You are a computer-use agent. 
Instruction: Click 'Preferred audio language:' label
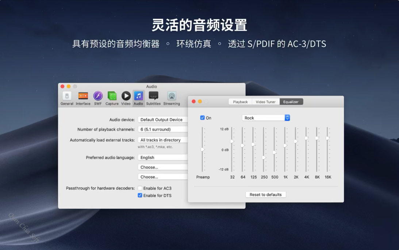click(110, 158)
